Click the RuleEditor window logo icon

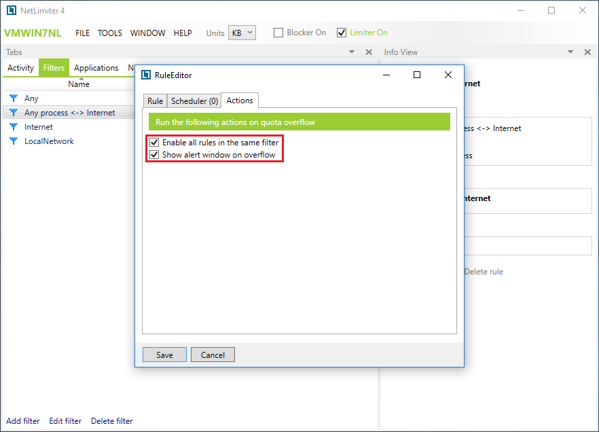(x=146, y=75)
